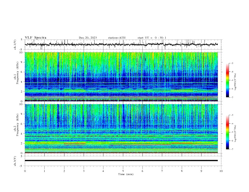The height and width of the screenshot is (192, 249).
Task: Click the "Time (min)" axis label
Action: 126,174
